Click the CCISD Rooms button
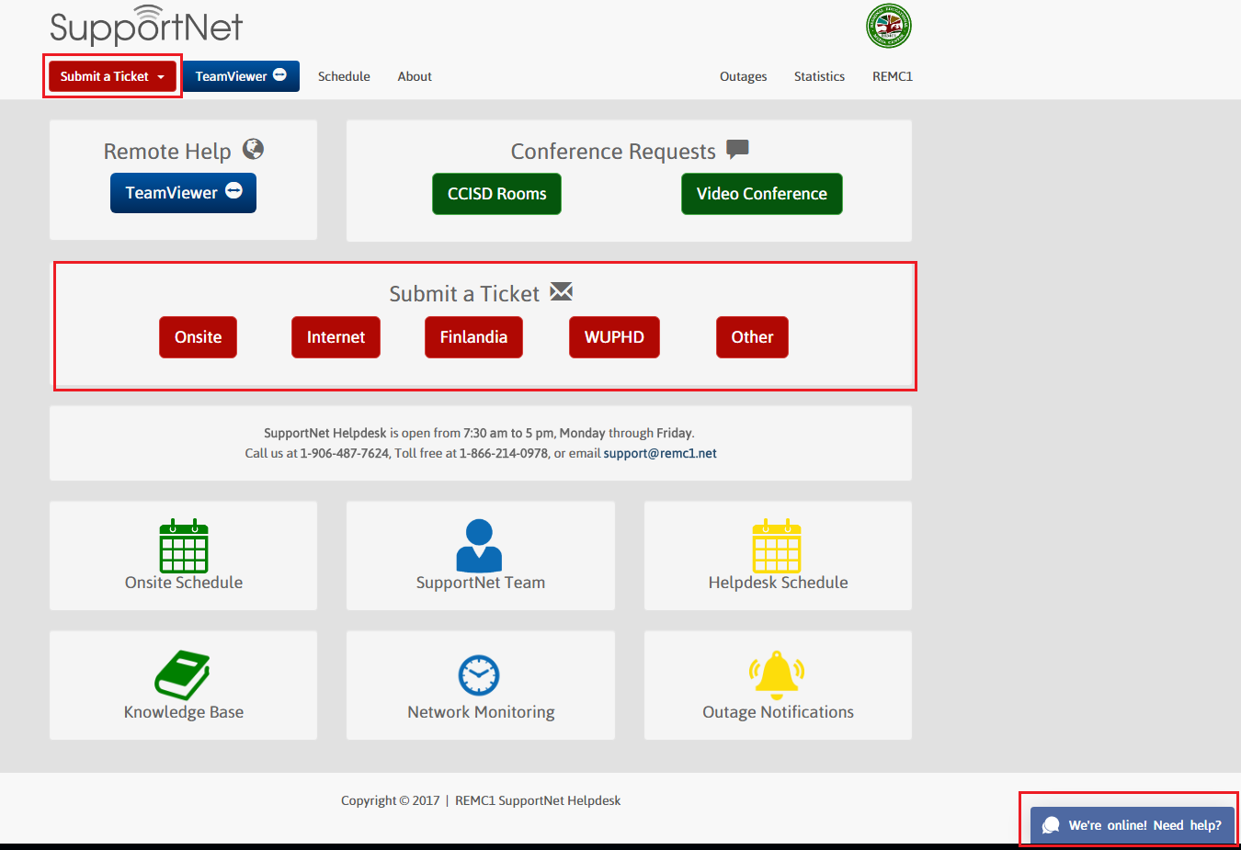The height and width of the screenshot is (850, 1241). (496, 194)
